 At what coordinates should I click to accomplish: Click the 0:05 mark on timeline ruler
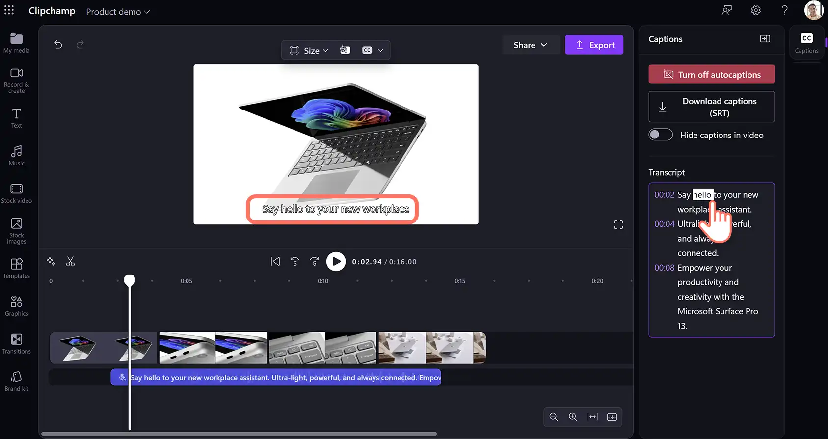(x=187, y=281)
